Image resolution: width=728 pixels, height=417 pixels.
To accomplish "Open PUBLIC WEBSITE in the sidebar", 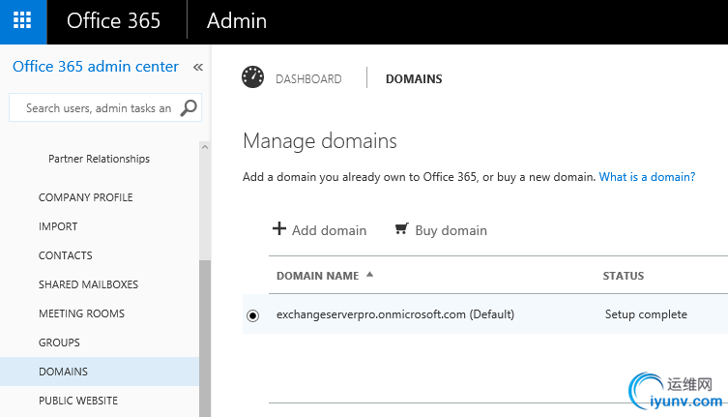I will point(78,401).
